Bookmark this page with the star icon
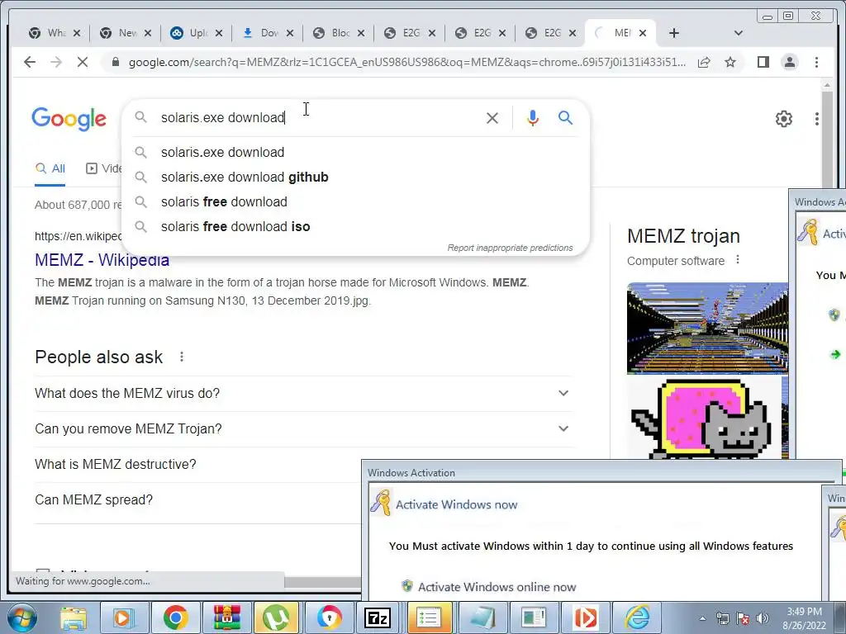 click(x=730, y=62)
